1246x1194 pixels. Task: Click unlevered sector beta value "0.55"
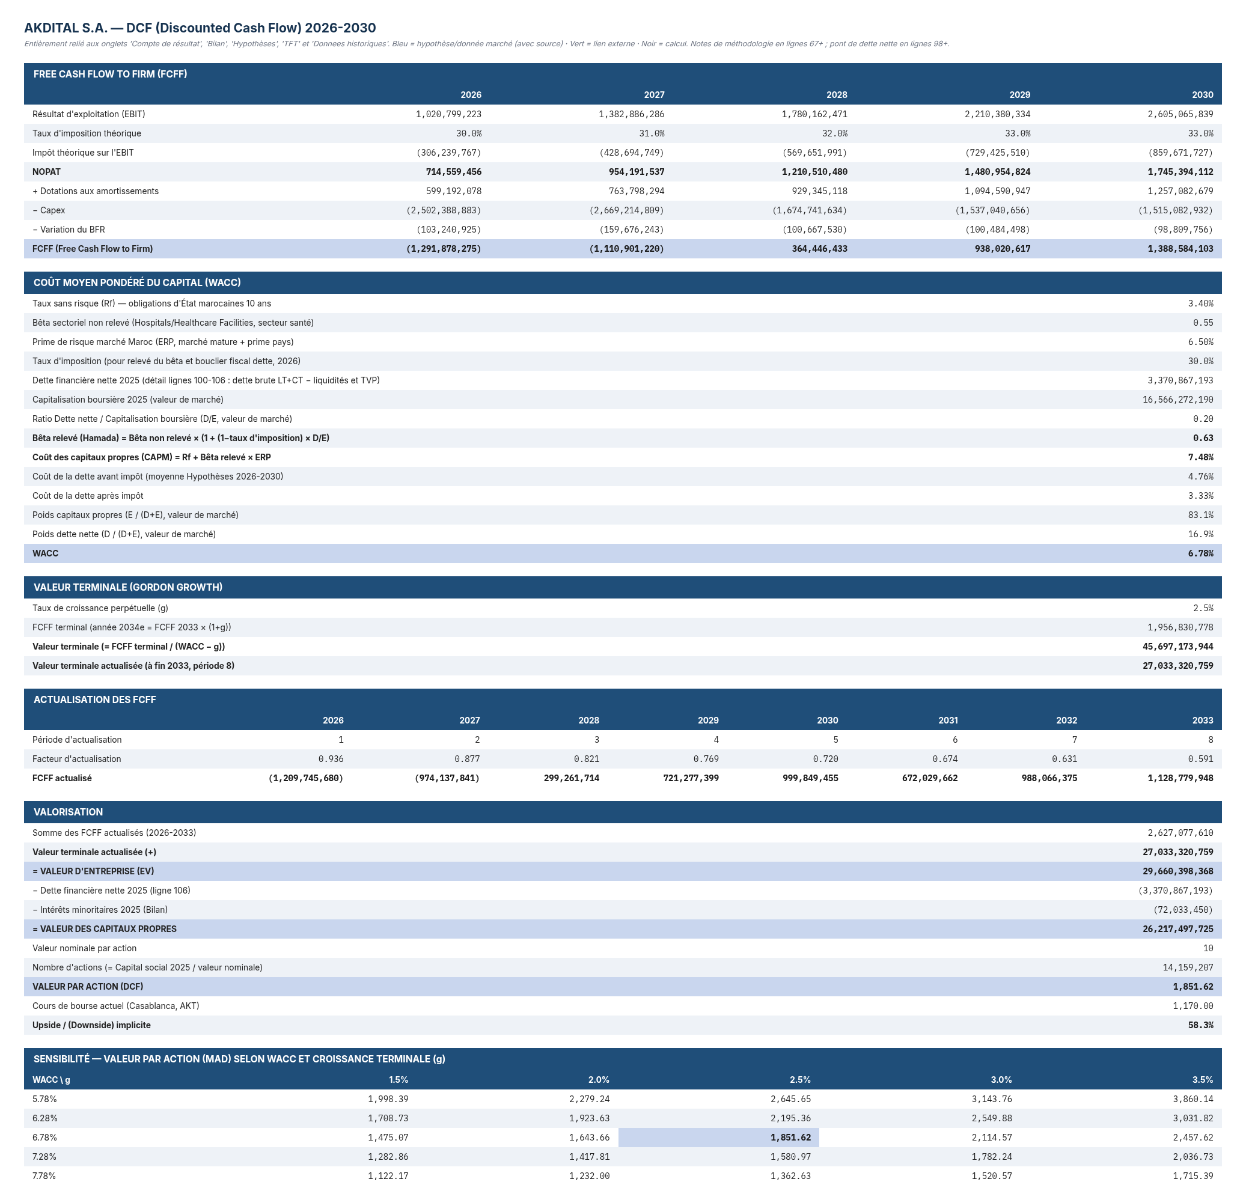(x=1203, y=323)
